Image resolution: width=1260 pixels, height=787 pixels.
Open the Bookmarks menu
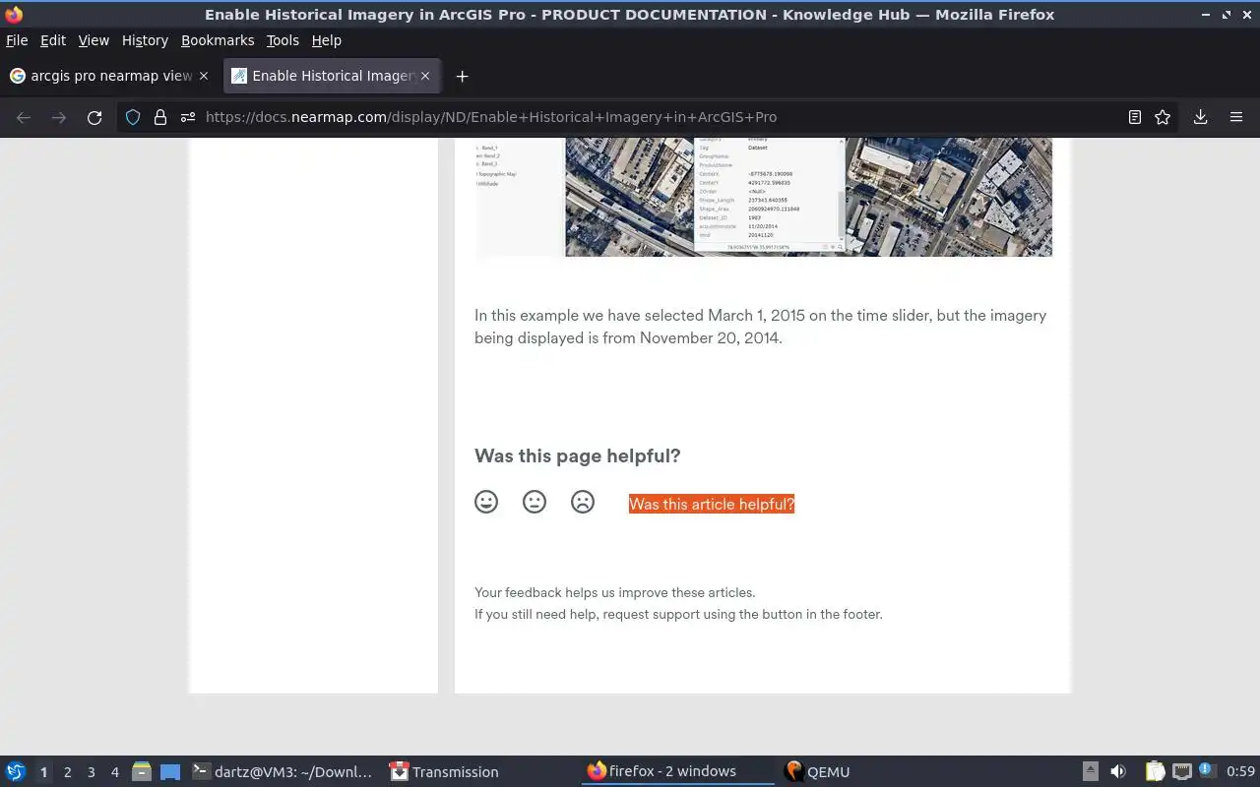[x=218, y=40]
